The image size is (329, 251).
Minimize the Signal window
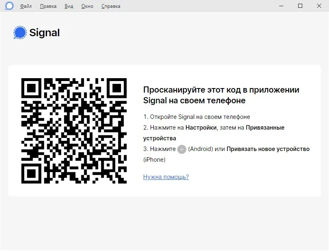click(281, 6)
